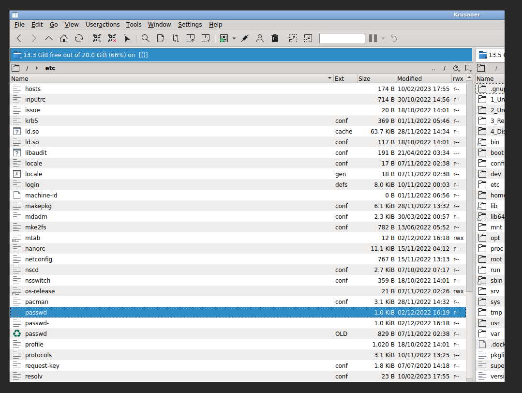Go up to the parent directory
The width and height of the screenshot is (522, 393).
click(49, 38)
